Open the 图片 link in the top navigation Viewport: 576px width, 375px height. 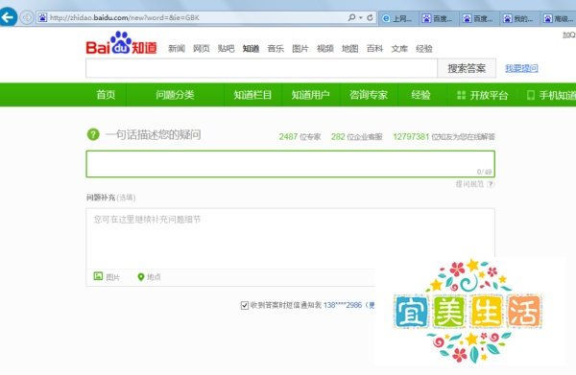pos(300,49)
